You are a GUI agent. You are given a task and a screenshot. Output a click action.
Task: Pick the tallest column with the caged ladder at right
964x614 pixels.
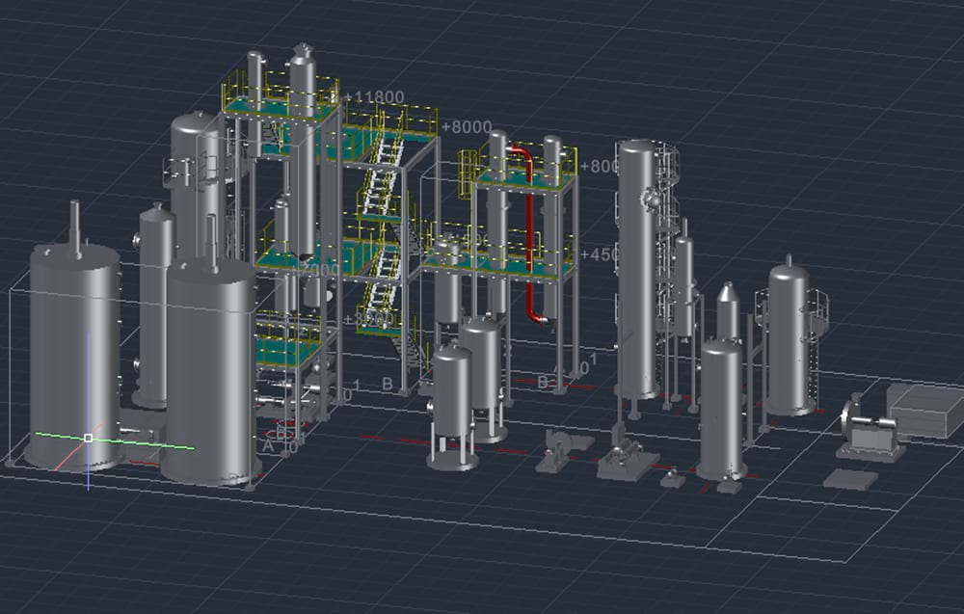637,271
